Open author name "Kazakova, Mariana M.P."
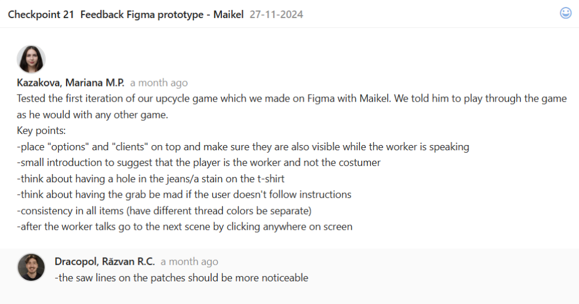 pos(71,83)
